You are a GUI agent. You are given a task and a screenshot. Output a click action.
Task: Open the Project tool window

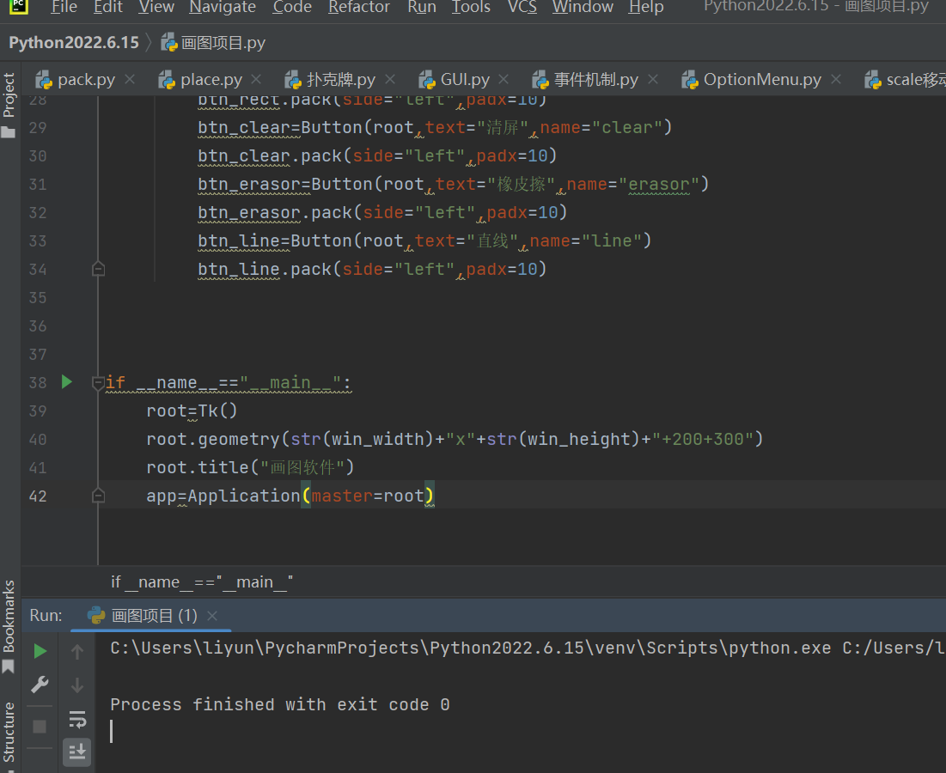click(x=9, y=104)
